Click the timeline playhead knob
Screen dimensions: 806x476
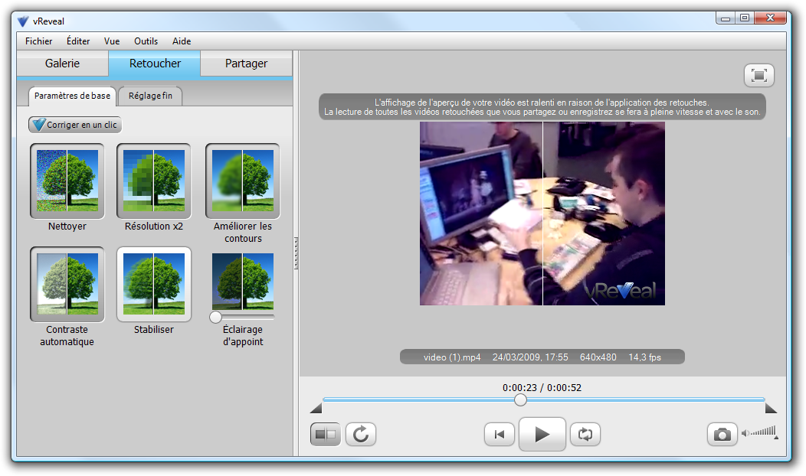[520, 400]
